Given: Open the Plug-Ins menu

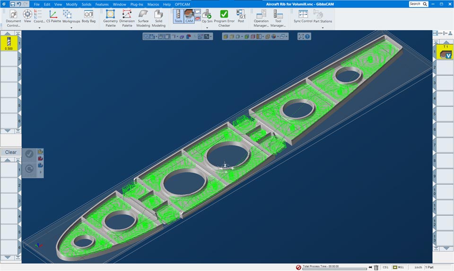Looking at the screenshot, I should coord(137,4).
